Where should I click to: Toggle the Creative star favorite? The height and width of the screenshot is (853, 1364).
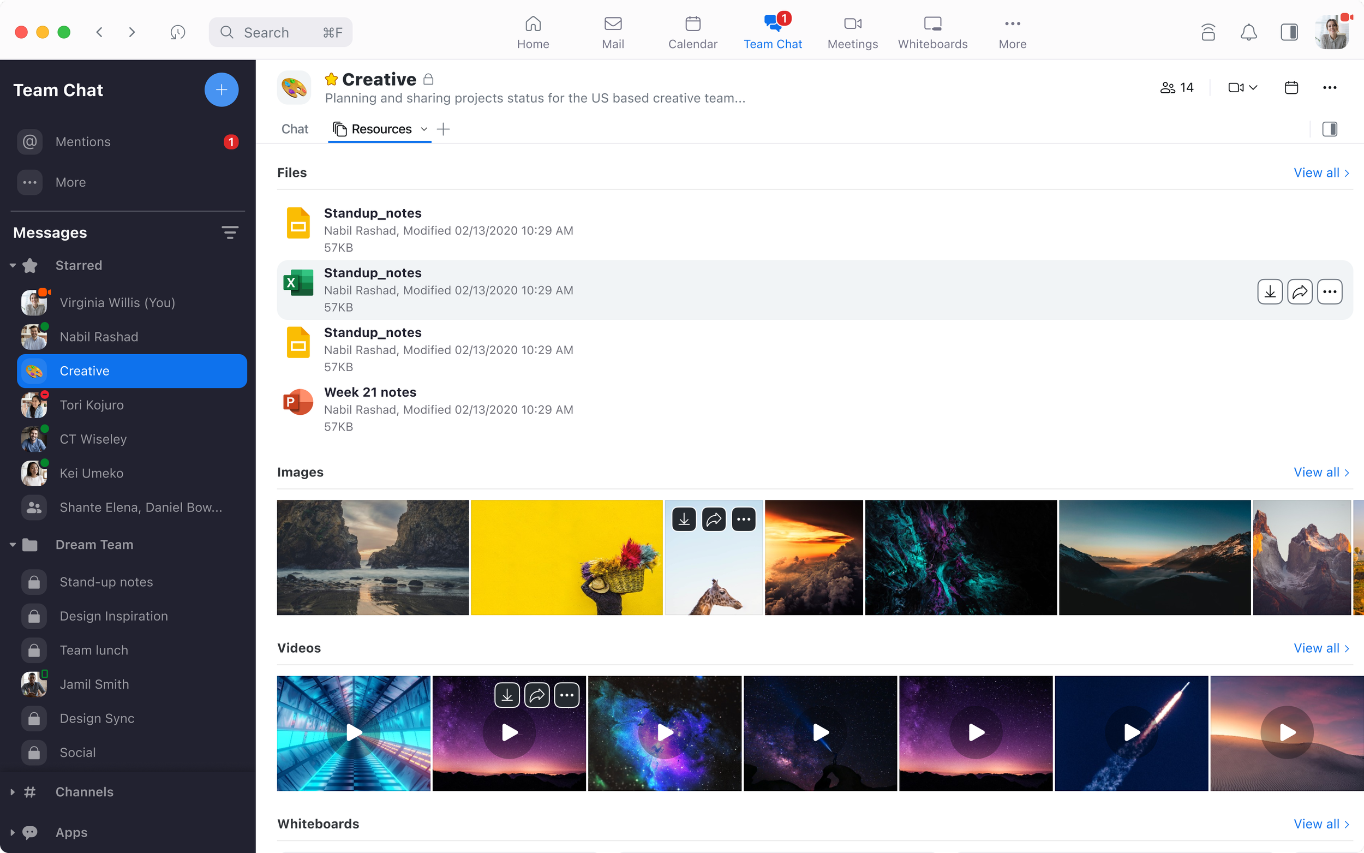pos(332,79)
